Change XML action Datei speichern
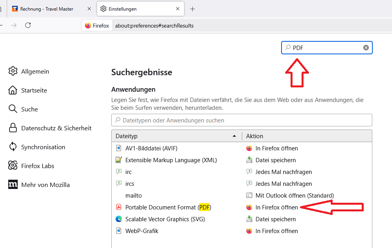Image resolution: width=392 pixels, height=248 pixels. pyautogui.click(x=307, y=160)
